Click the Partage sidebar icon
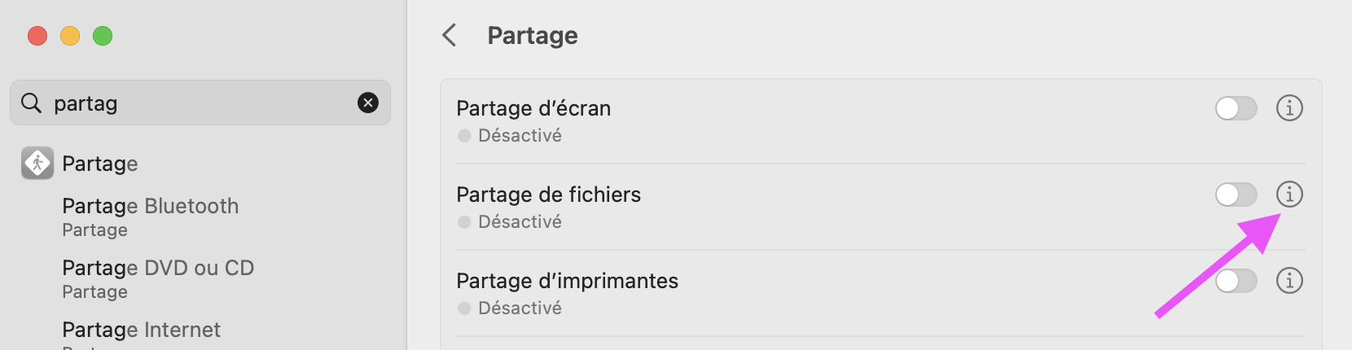Image resolution: width=1352 pixels, height=350 pixels. point(37,164)
